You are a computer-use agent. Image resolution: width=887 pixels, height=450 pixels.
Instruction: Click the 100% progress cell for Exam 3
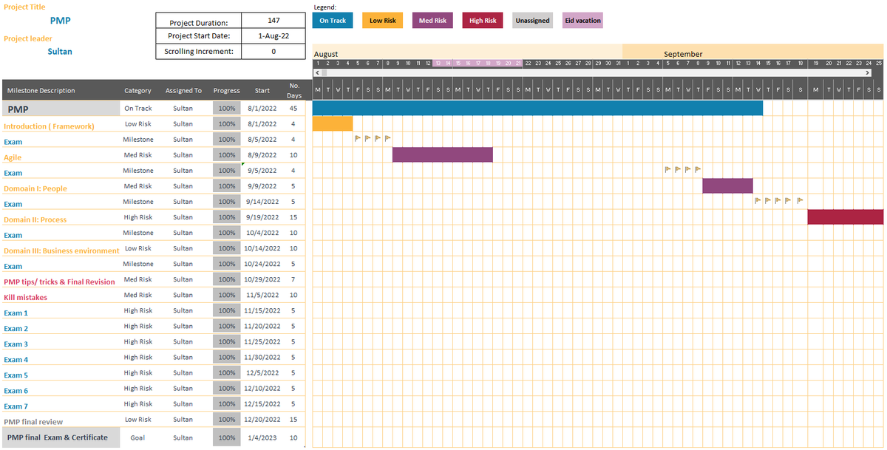[227, 341]
